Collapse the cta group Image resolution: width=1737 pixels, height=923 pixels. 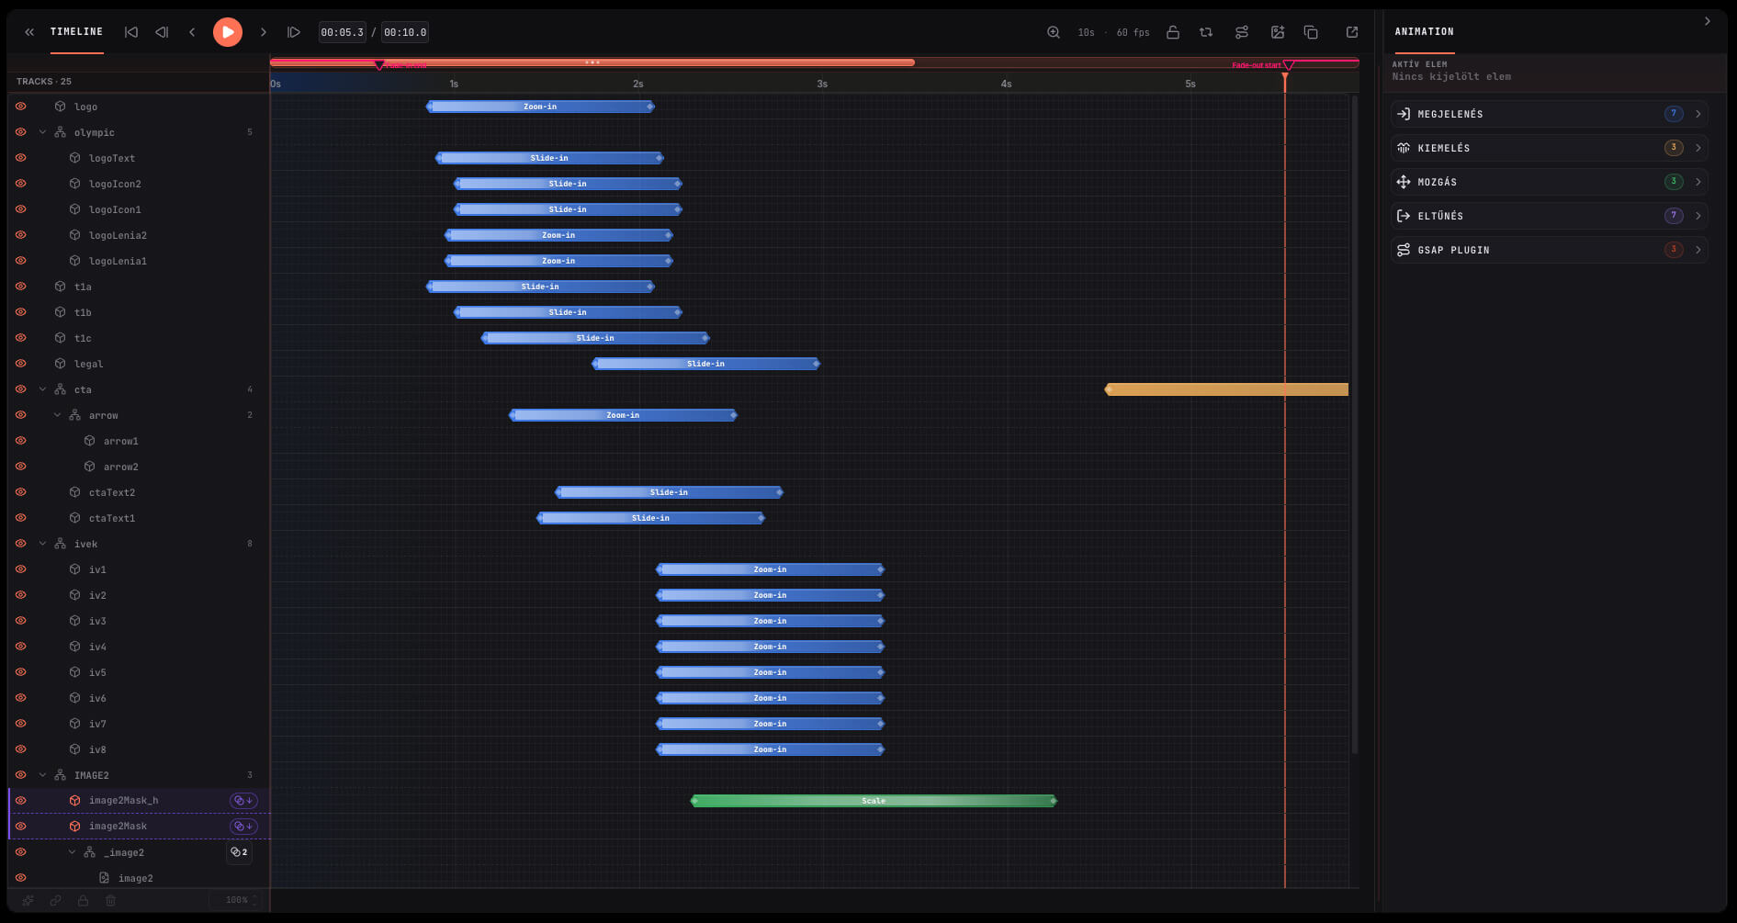point(42,389)
